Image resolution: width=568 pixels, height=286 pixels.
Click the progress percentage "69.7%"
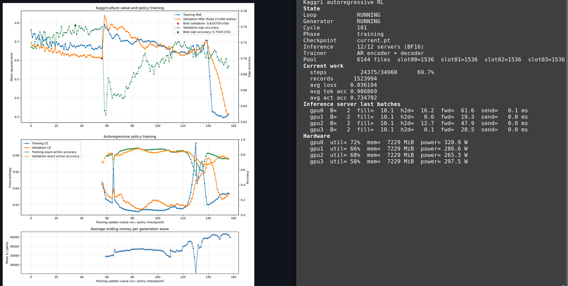point(425,72)
